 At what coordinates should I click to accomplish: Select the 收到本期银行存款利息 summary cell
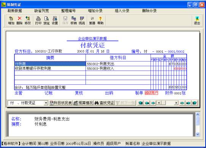coord(50,68)
